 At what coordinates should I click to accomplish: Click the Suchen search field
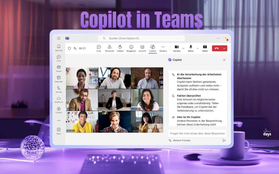141,38
